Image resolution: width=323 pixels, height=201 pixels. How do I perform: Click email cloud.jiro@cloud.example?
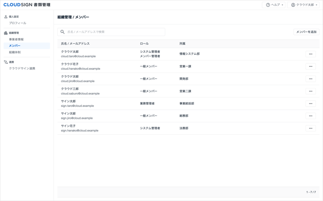coord(78,81)
